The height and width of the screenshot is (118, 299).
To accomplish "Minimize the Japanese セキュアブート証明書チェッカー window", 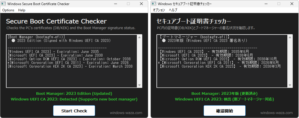I will 266,4.
